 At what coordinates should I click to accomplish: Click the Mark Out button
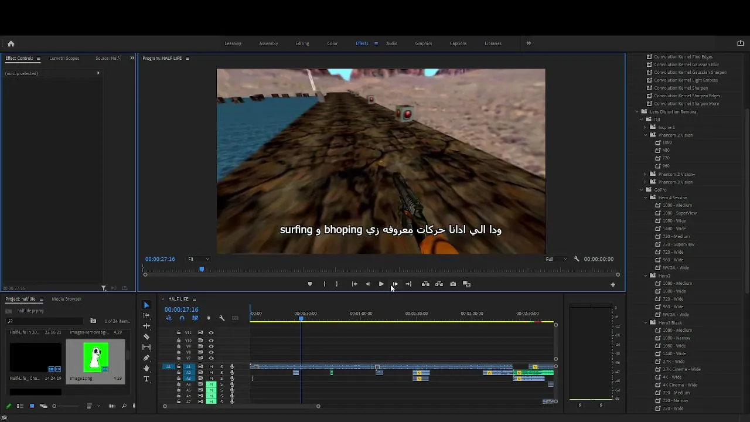coord(337,284)
